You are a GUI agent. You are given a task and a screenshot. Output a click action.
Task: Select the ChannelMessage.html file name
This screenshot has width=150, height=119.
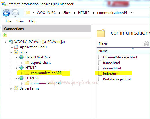click(120, 57)
